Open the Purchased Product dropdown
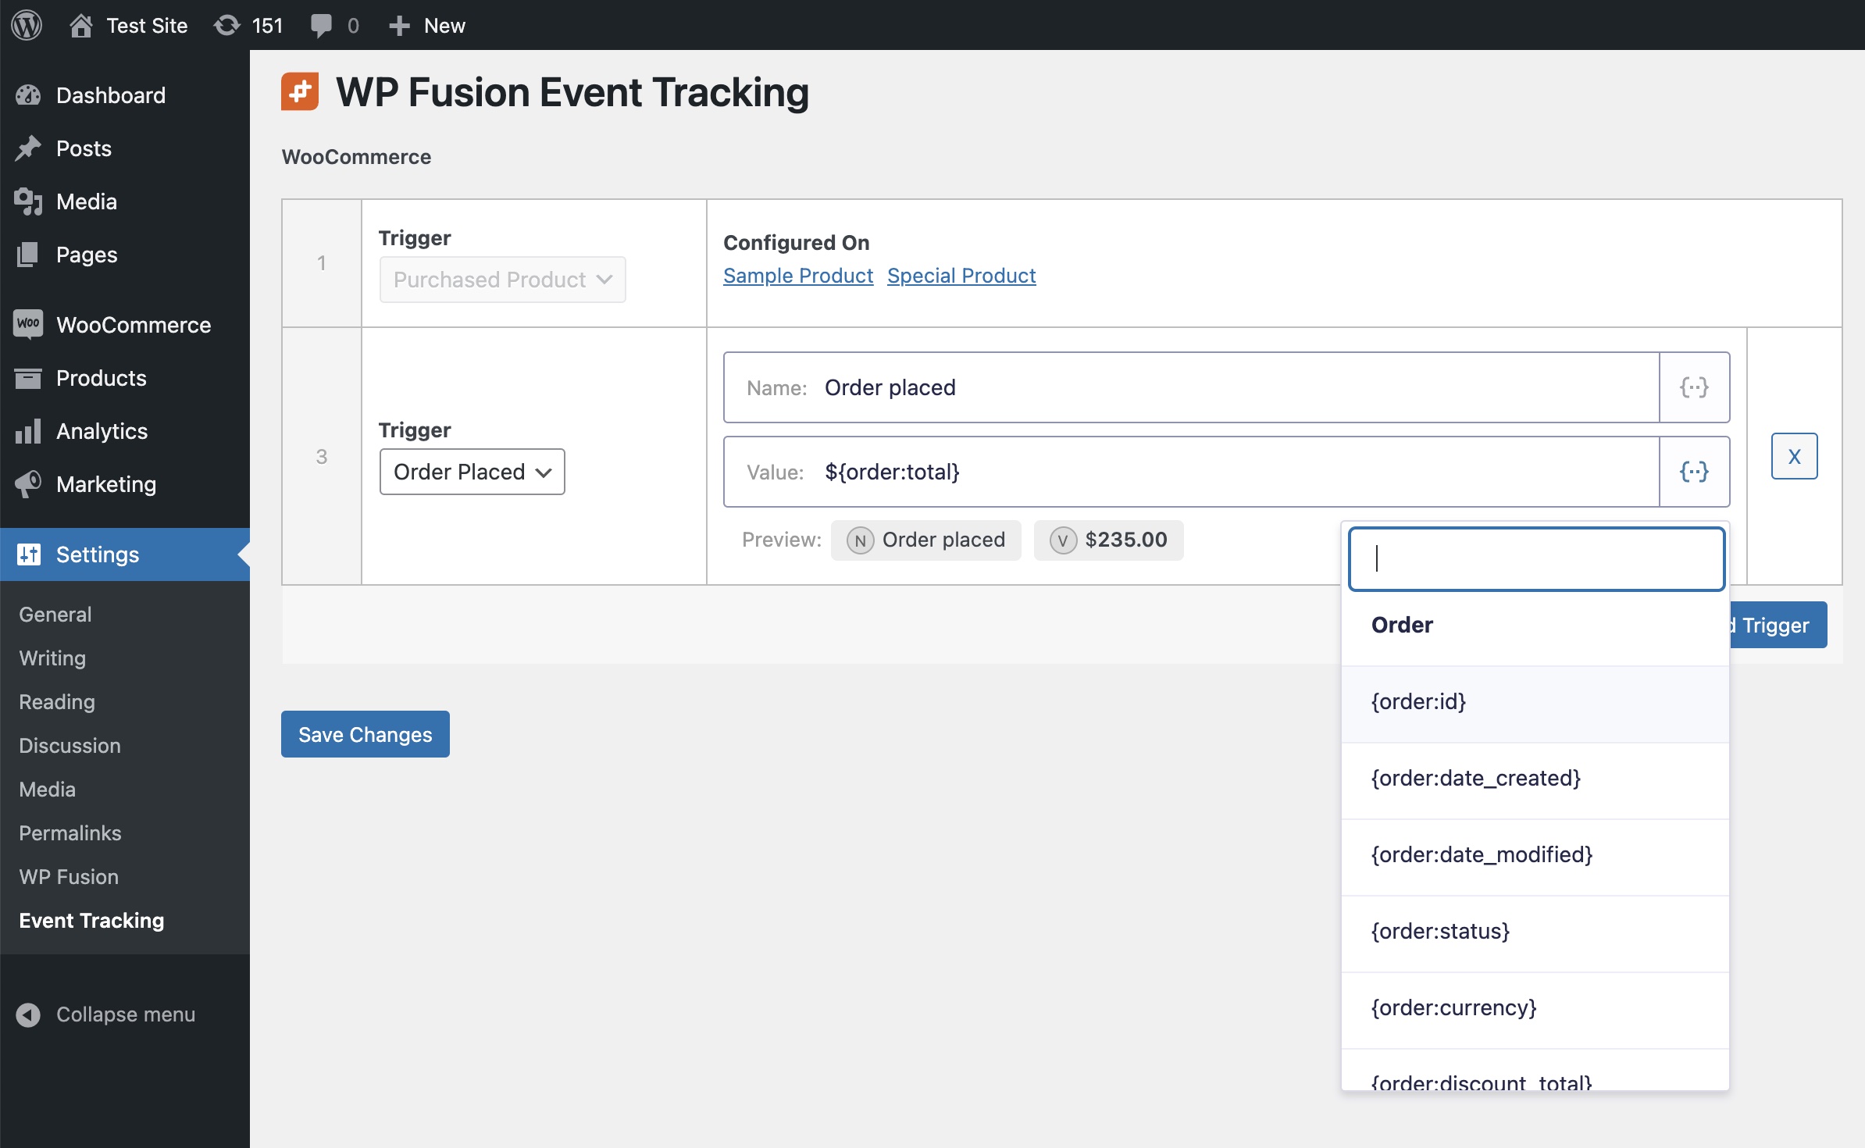 pos(502,280)
